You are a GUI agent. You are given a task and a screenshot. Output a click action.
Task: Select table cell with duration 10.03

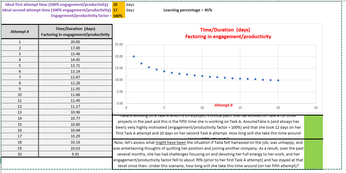point(75,148)
